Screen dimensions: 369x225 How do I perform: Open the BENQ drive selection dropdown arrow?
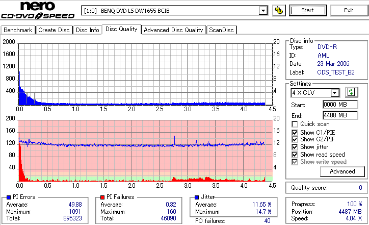263,11
